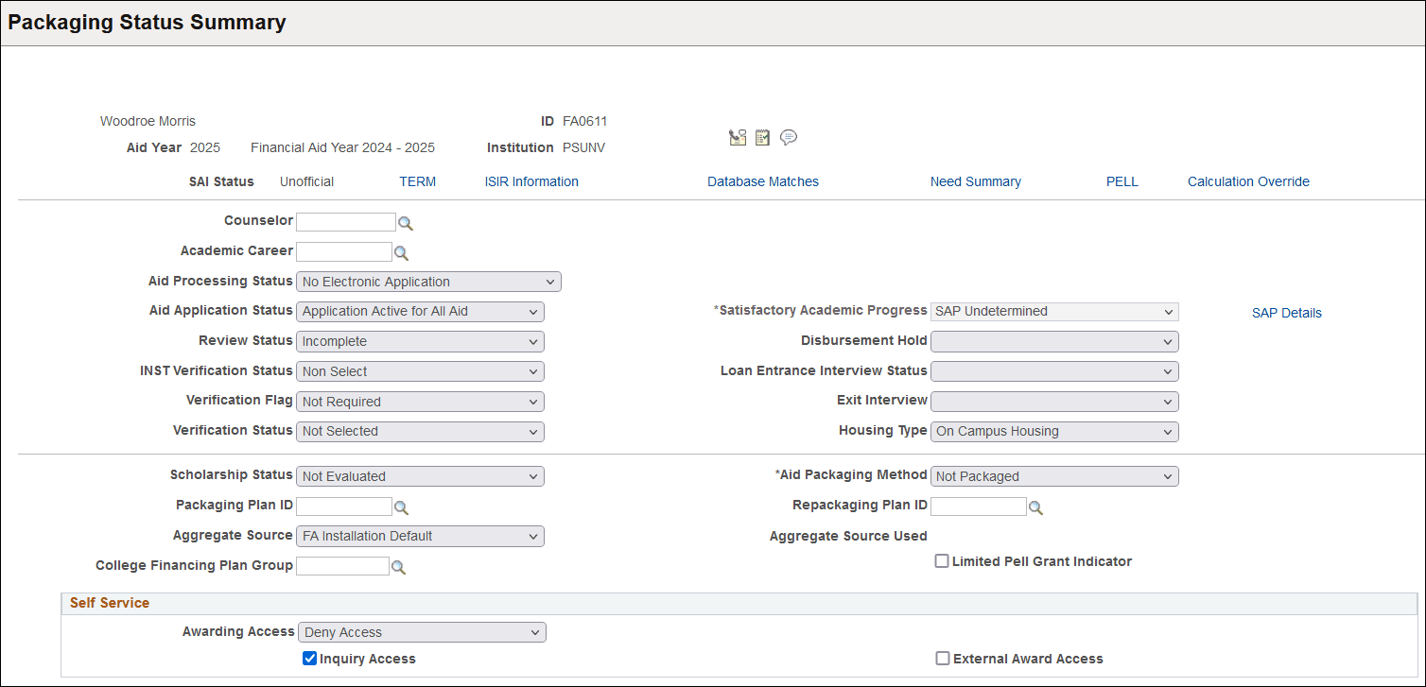This screenshot has width=1426, height=687.
Task: Open the Aggregate Source dropdown
Action: click(x=420, y=536)
